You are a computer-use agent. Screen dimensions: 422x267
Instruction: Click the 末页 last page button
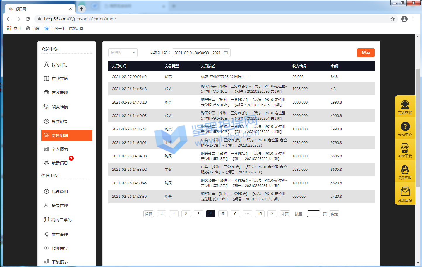coord(285,214)
